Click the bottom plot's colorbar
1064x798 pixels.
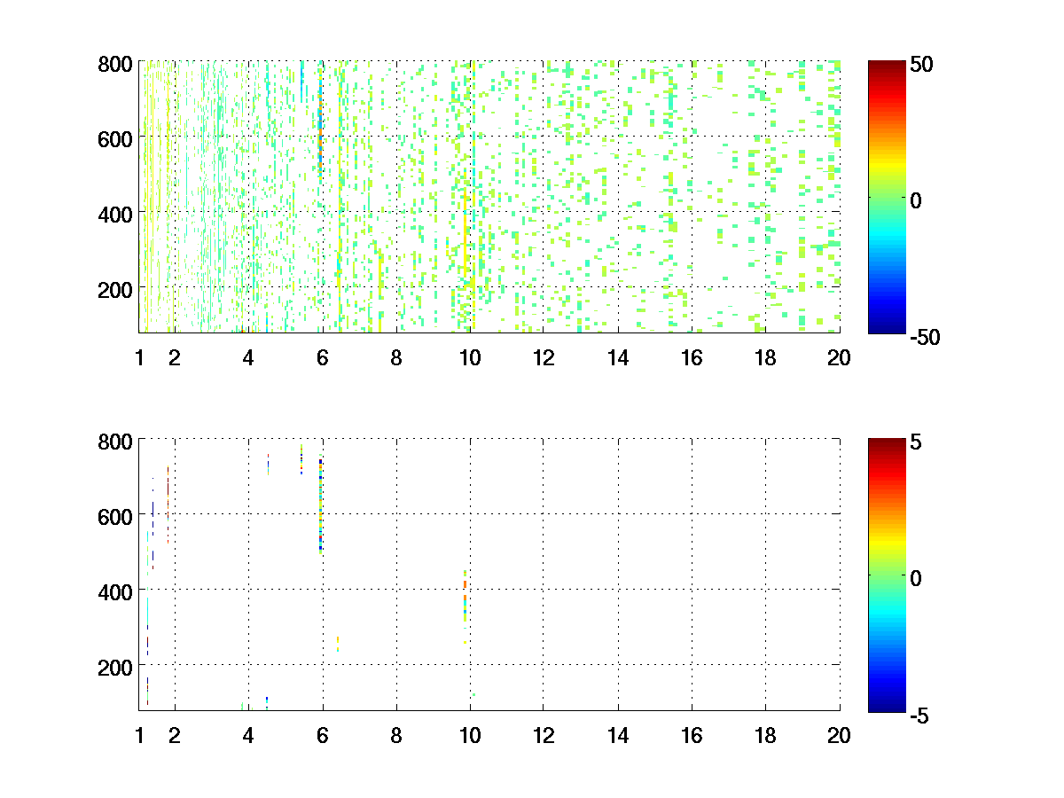point(888,574)
